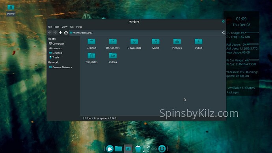This screenshot has height=153, width=272.
Task: Open the Help menu
Action: pos(79,27)
